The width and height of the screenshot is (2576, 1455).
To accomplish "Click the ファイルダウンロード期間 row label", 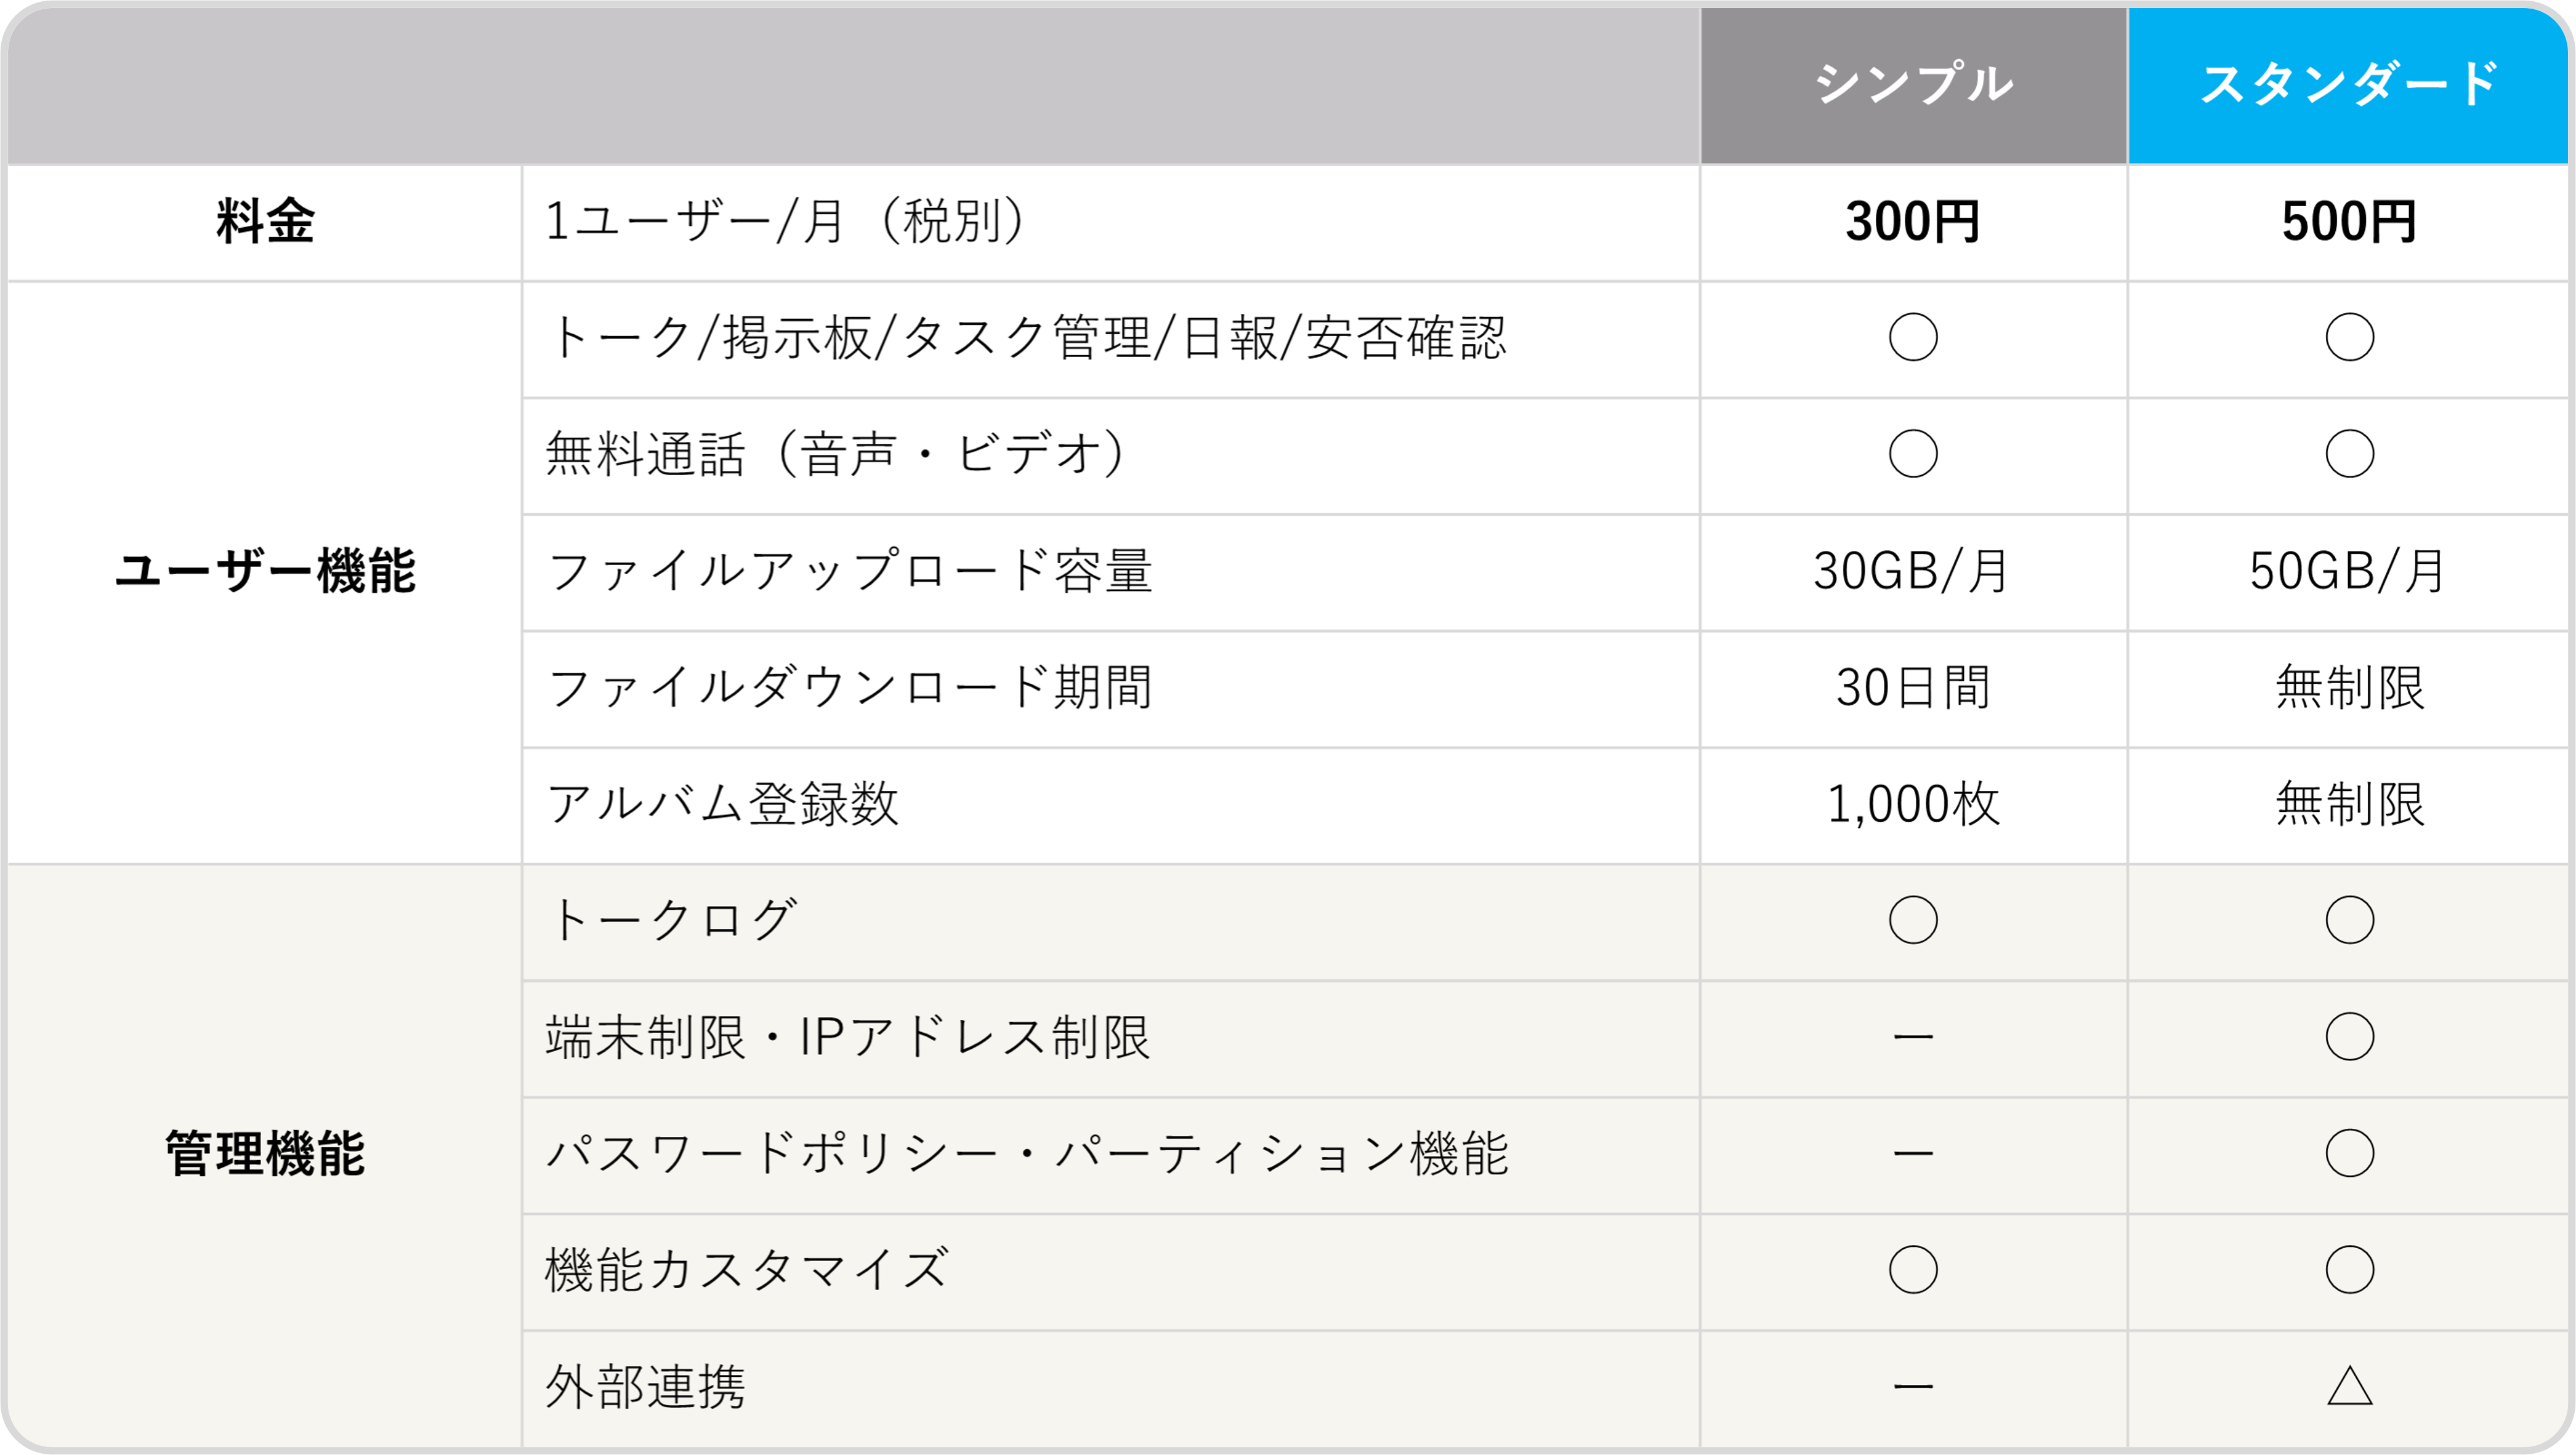I will point(850,689).
